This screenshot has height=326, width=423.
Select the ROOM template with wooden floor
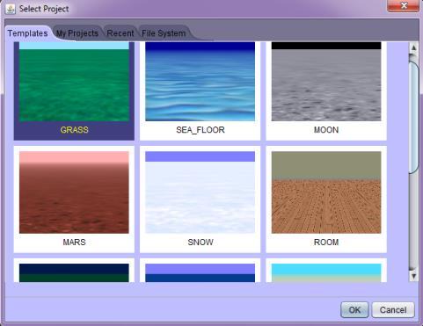[x=326, y=199]
